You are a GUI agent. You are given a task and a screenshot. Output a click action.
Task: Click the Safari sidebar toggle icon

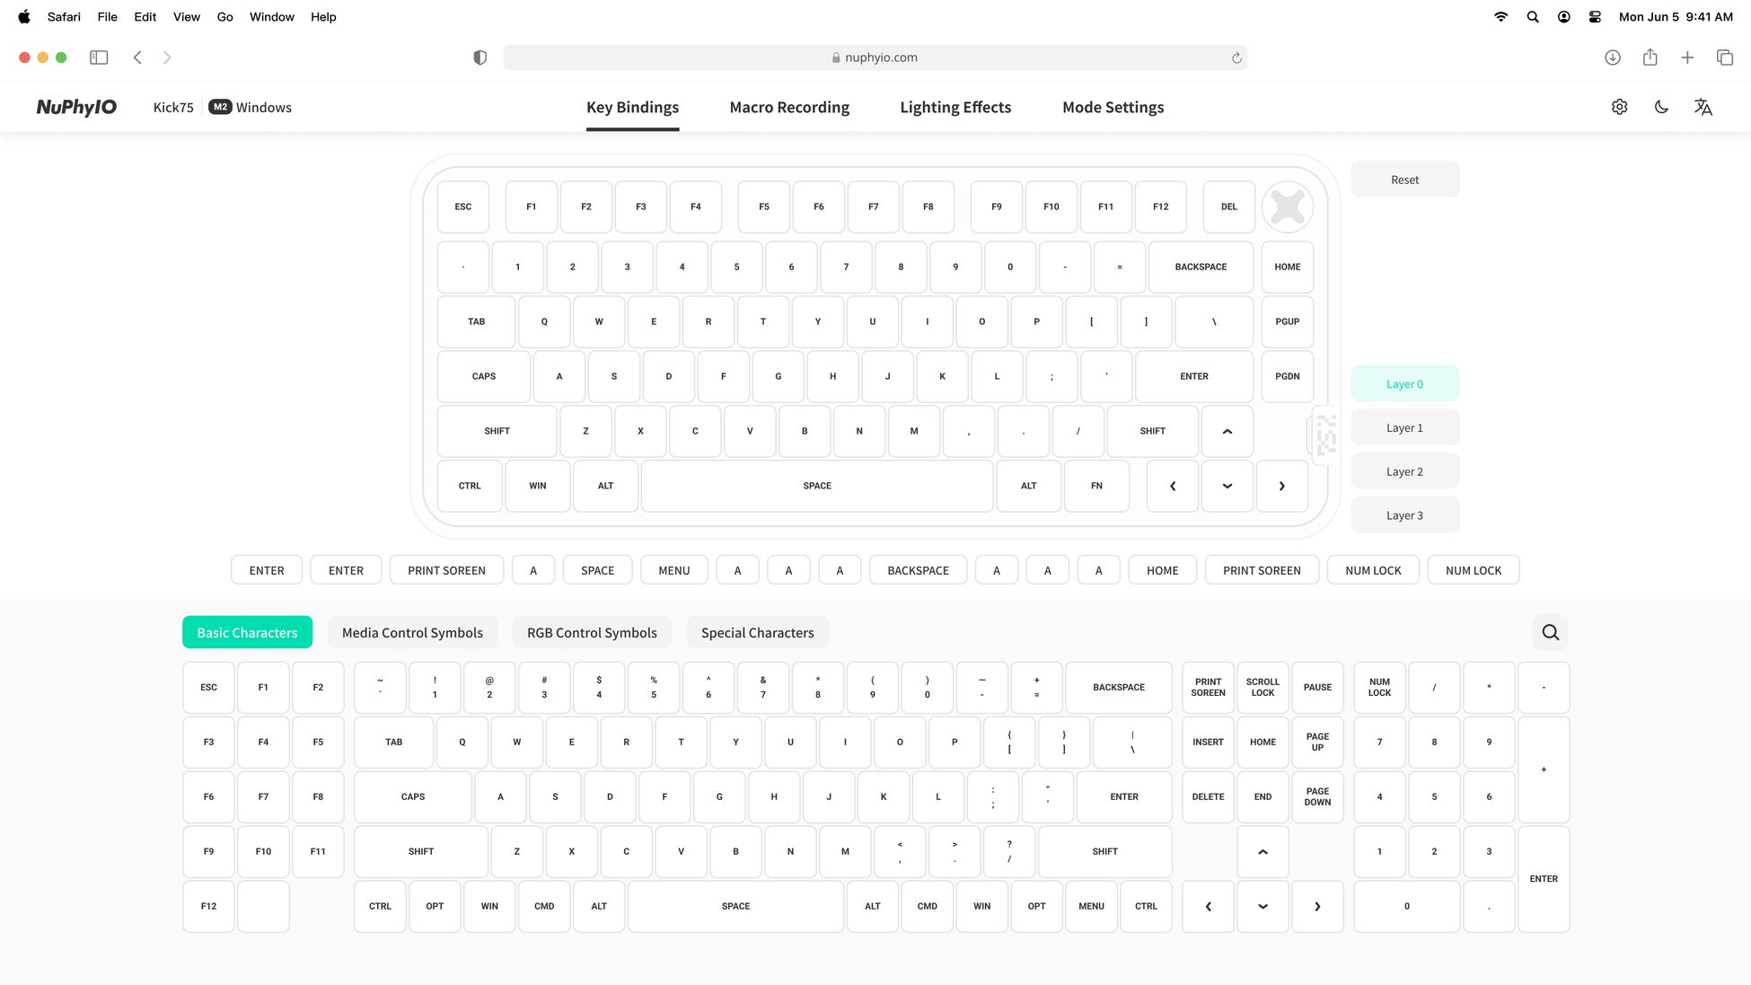click(99, 57)
